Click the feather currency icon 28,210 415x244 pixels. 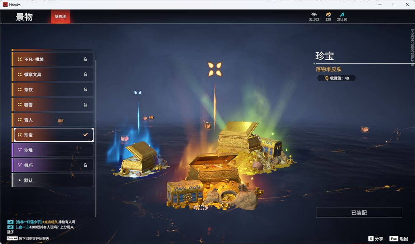(x=342, y=14)
